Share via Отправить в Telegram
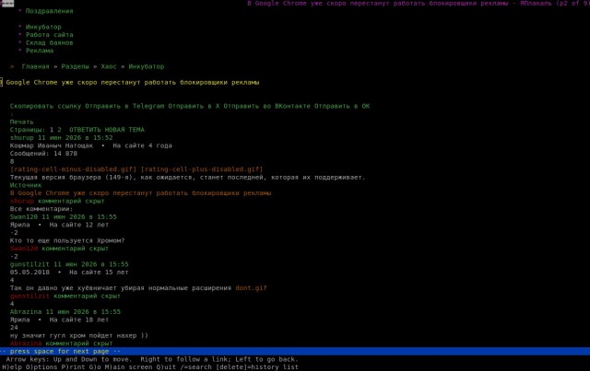590x371 pixels. 124,107
